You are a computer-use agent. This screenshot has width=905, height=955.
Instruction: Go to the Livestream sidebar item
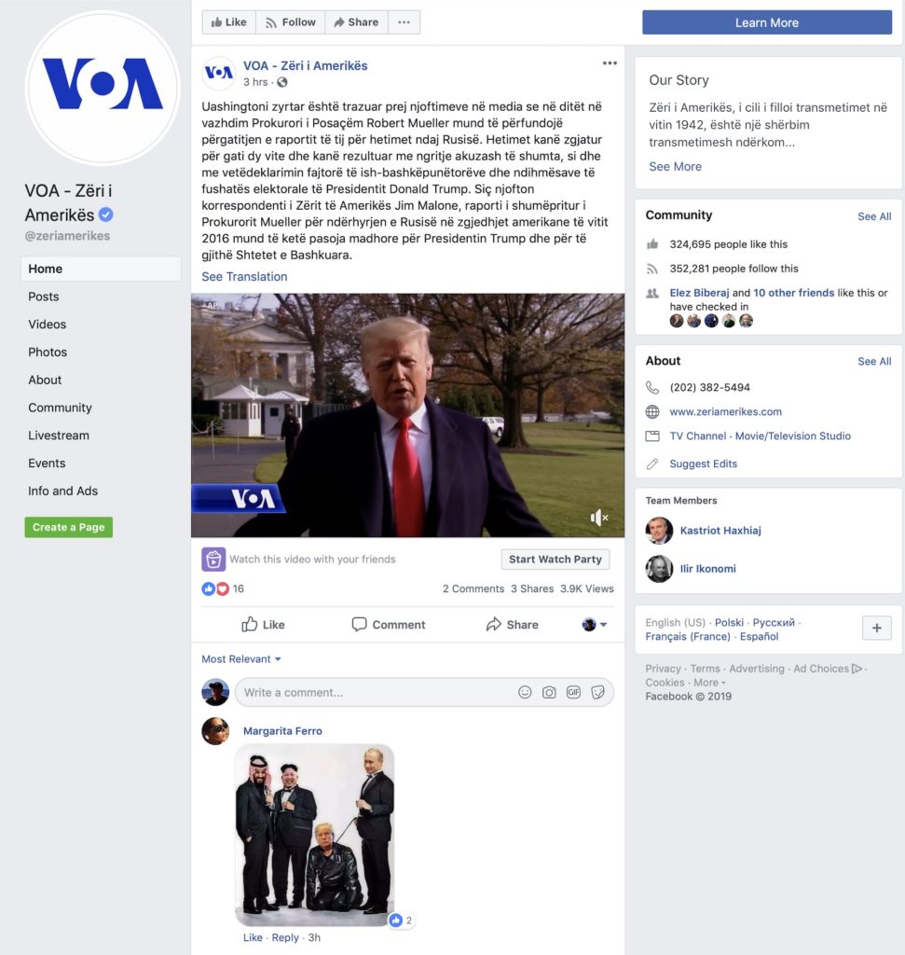tap(59, 436)
